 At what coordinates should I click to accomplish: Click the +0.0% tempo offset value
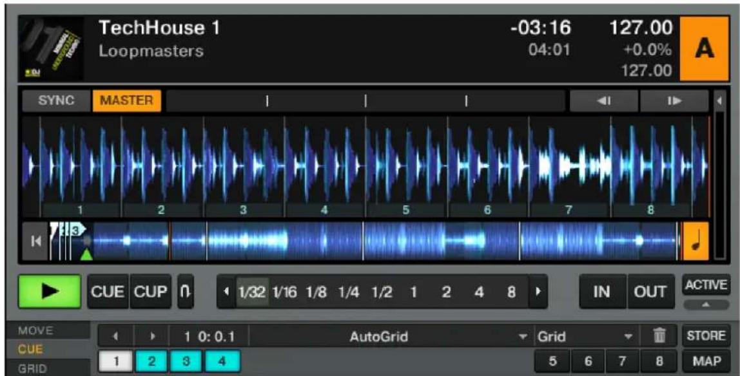point(649,50)
